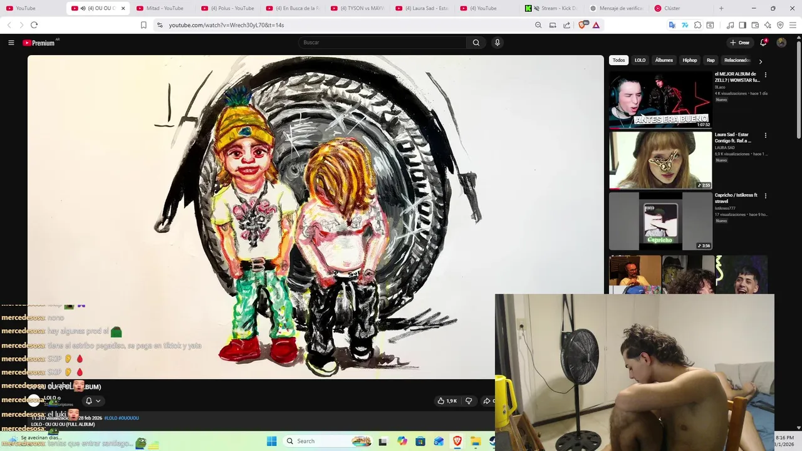Go to YouTube Premium home logo
This screenshot has width=802, height=451.
coord(40,43)
